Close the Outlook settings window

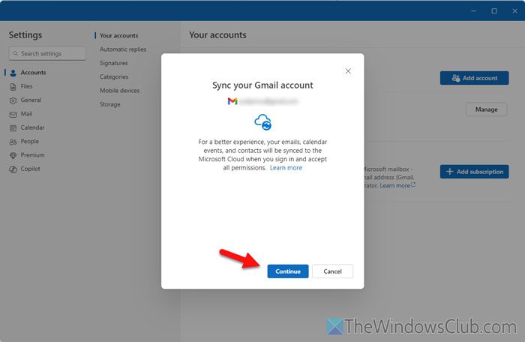coord(514,10)
